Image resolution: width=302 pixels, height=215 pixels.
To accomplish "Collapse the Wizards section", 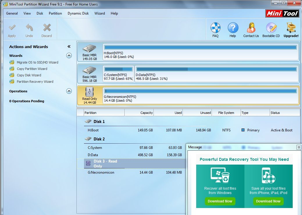I will pyautogui.click(x=69, y=56).
